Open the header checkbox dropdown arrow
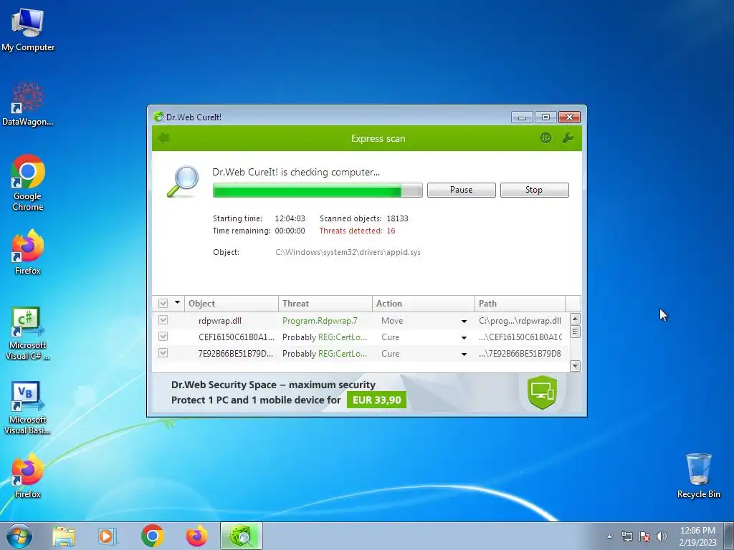Screen dimensions: 734x550 click(178, 303)
